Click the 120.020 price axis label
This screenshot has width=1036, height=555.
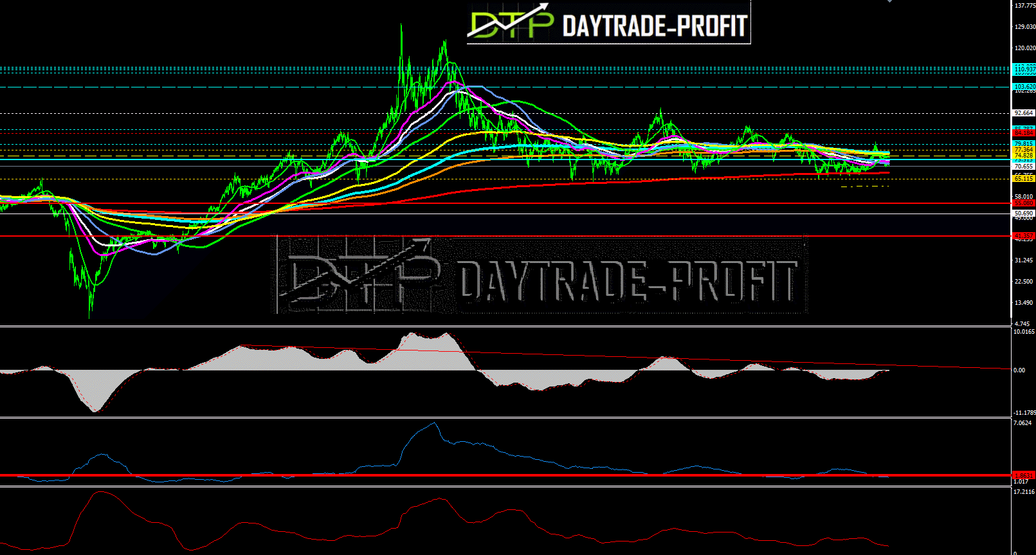click(x=1024, y=48)
